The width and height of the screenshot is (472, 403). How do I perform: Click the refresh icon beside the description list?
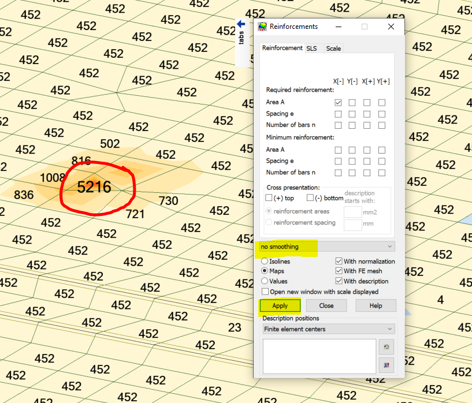pyautogui.click(x=386, y=347)
